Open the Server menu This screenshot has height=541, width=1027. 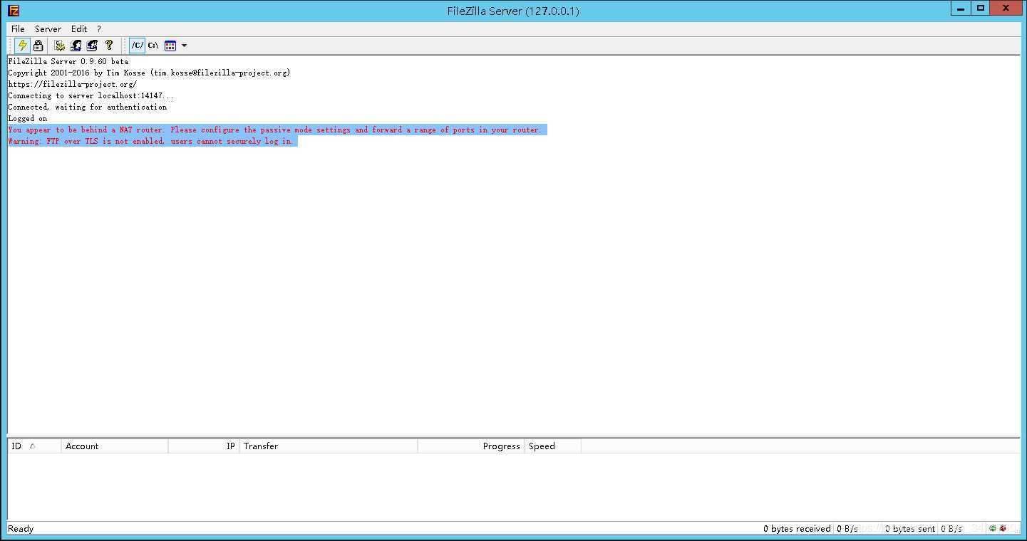tap(48, 29)
